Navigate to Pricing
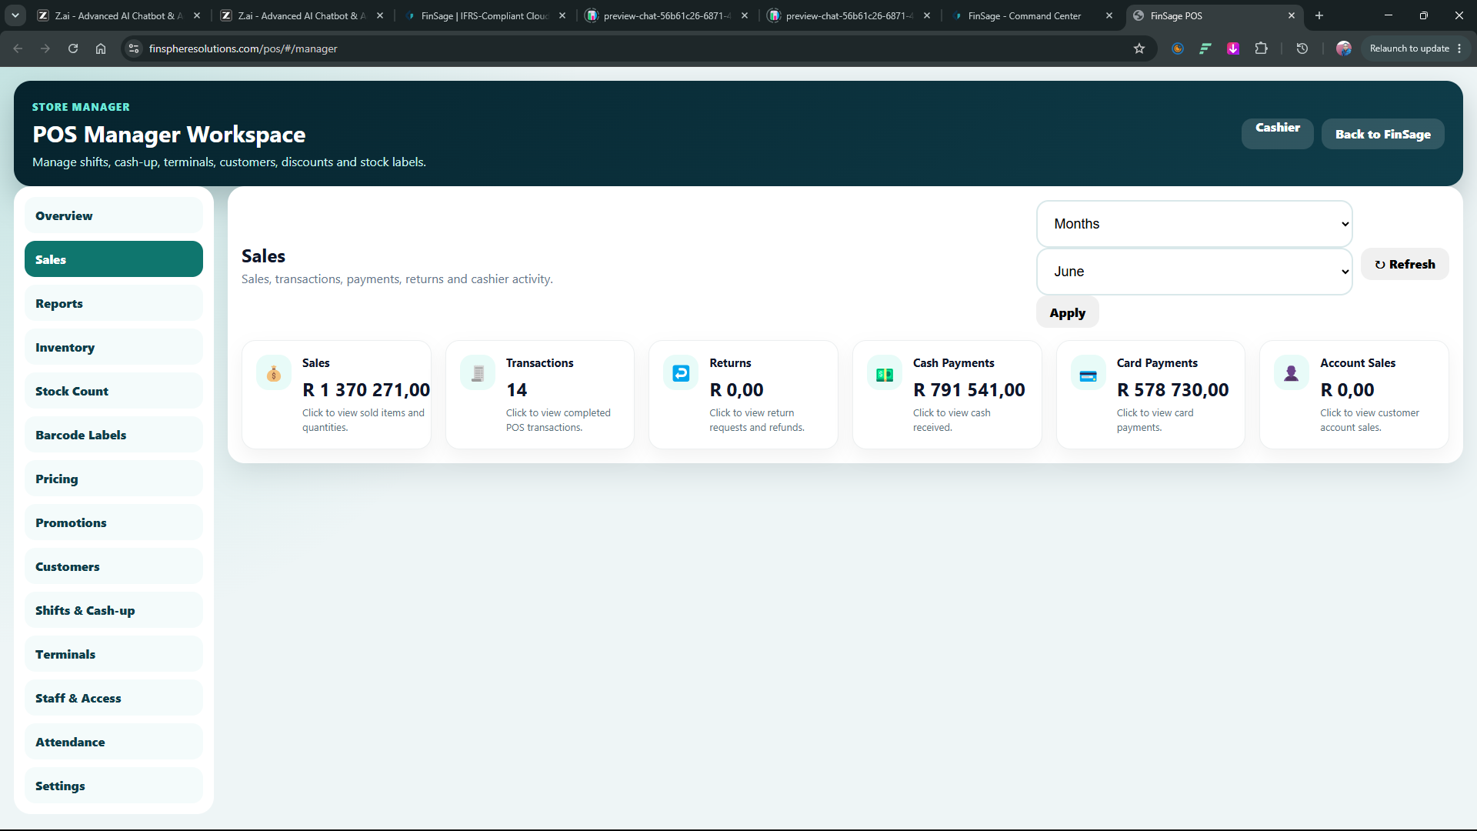This screenshot has width=1477, height=831. tap(114, 479)
